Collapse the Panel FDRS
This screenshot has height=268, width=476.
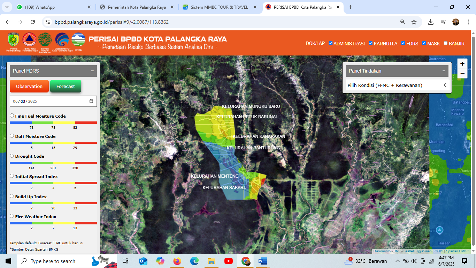92,71
